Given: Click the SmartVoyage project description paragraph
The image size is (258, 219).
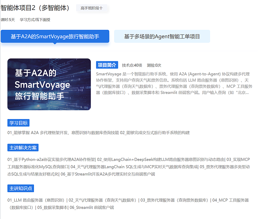Looking at the screenshot, I should pos(174,83).
